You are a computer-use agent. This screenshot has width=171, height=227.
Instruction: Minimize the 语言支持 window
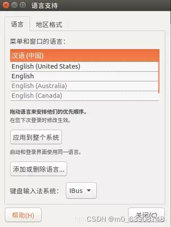tap(14, 5)
